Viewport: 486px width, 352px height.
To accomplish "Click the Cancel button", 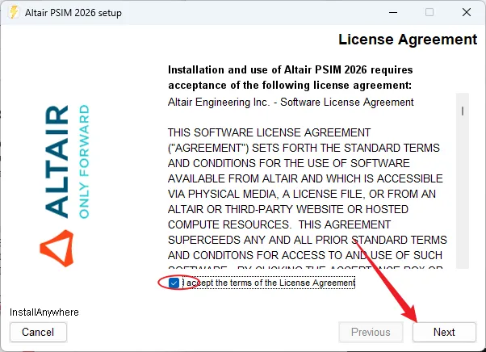I will [38, 332].
